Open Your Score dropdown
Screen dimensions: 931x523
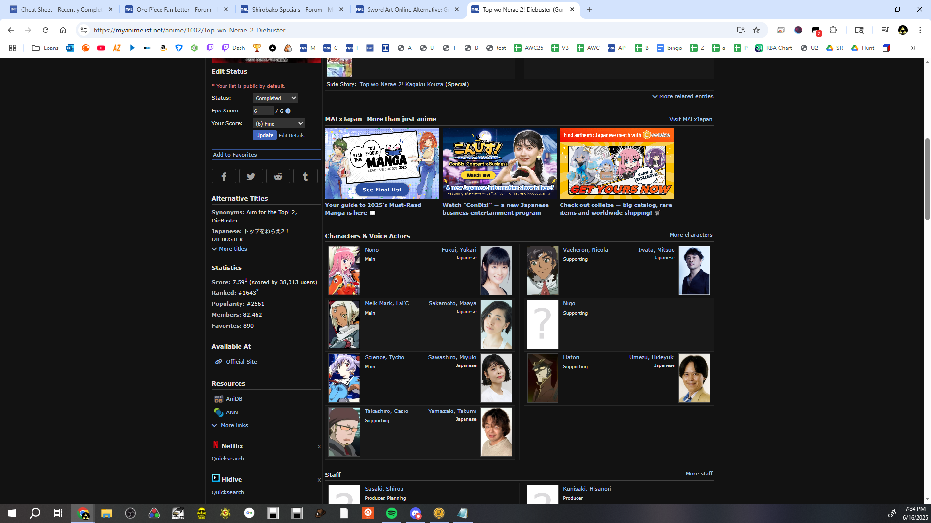click(x=278, y=124)
